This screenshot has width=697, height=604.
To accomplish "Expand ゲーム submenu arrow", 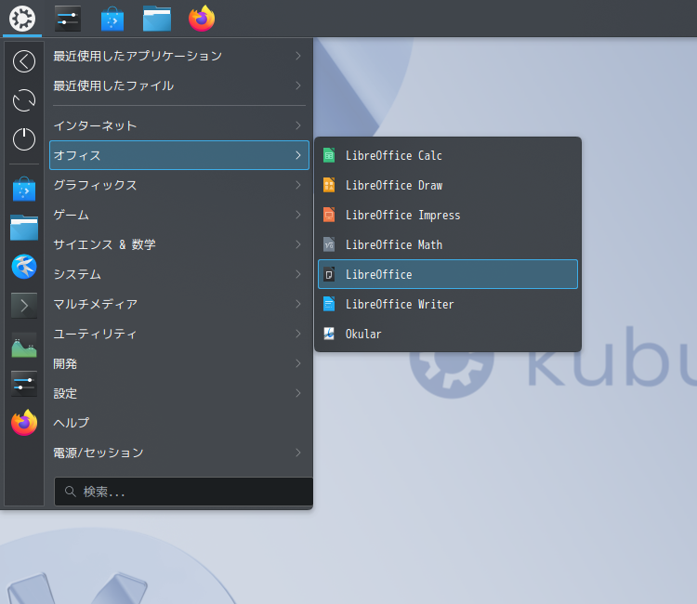I will click(x=298, y=215).
